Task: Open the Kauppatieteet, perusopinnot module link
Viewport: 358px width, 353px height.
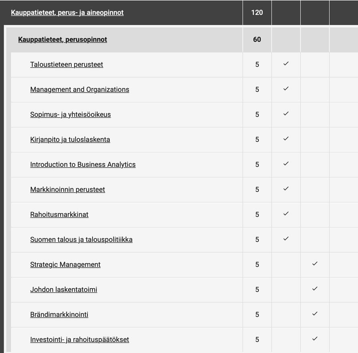Action: coord(63,40)
